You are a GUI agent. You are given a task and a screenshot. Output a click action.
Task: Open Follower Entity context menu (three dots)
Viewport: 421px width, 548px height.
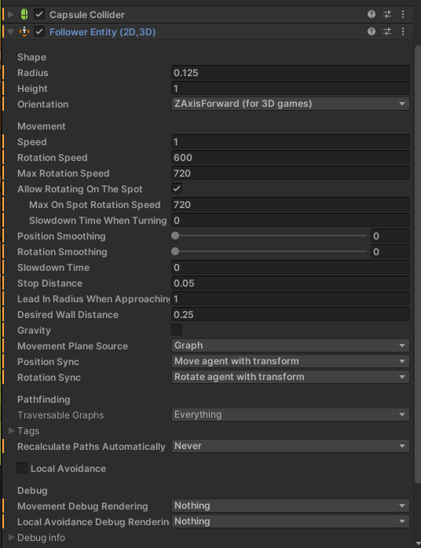click(403, 32)
